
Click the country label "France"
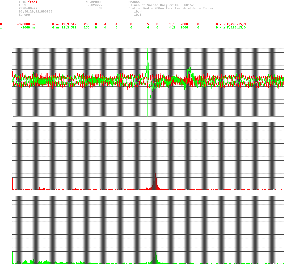point(134,2)
